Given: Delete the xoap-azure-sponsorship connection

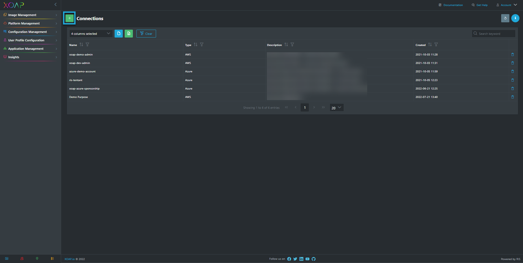Looking at the screenshot, I should coord(513,88).
